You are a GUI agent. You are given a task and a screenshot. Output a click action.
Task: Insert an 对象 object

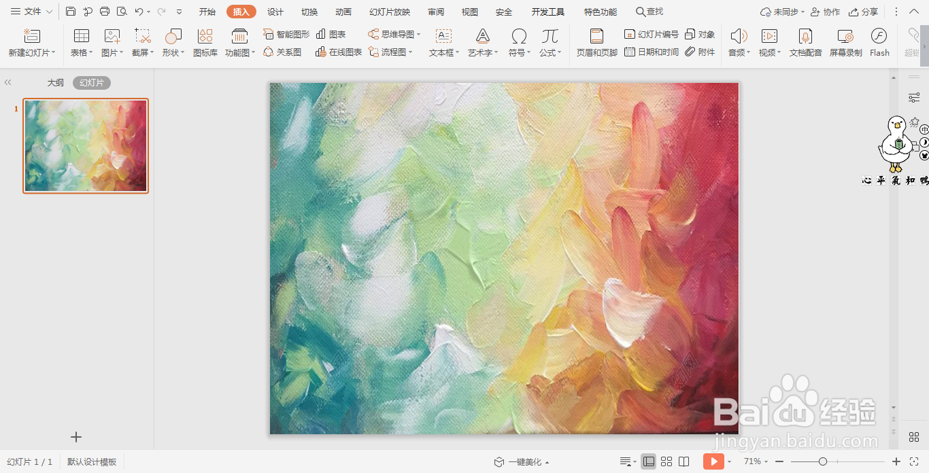(x=700, y=34)
